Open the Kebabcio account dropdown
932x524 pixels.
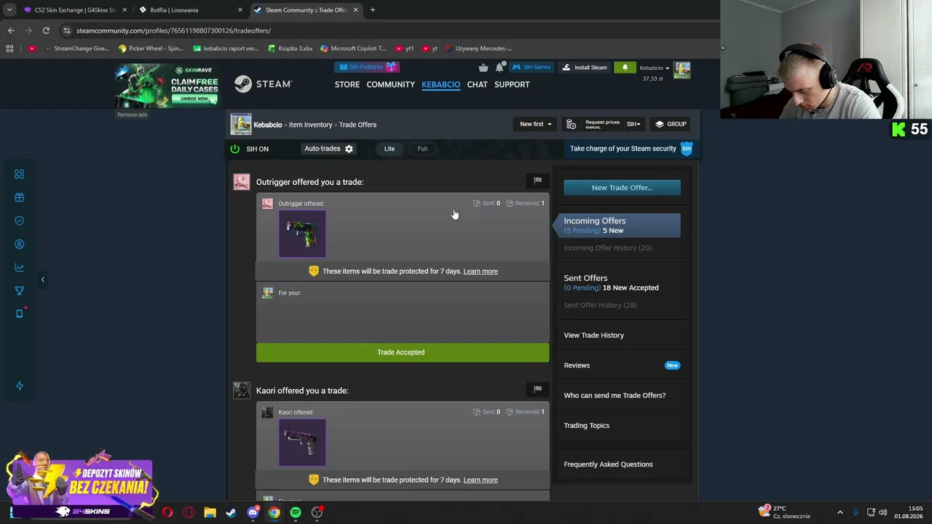[x=655, y=68]
